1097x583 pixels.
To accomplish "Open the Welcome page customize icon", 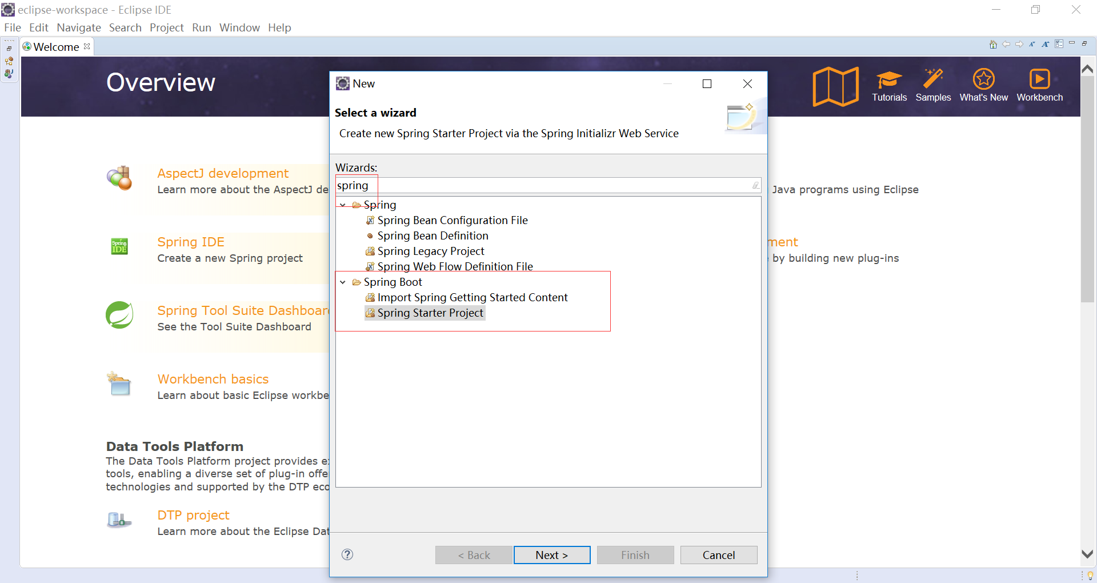I will coord(1059,44).
